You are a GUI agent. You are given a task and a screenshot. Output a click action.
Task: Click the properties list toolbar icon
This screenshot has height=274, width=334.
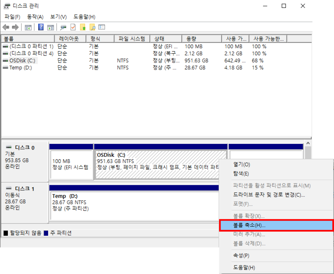coord(102,27)
